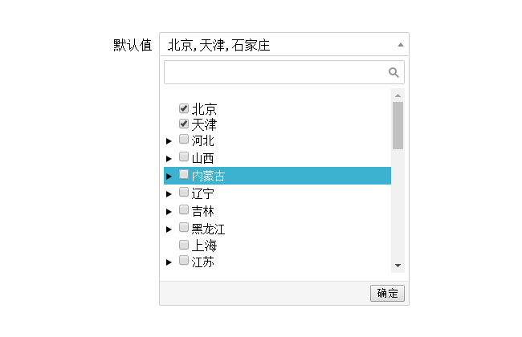Screen dimensions: 522x337
Task: Click the scrollbar up arrow
Action: tap(398, 95)
